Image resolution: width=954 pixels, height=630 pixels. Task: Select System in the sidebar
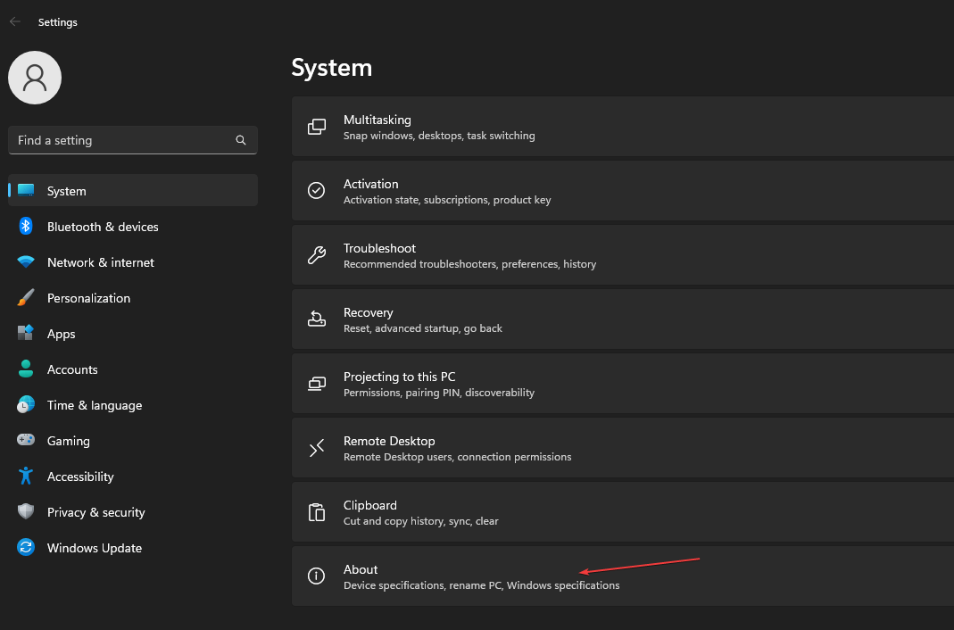pyautogui.click(x=133, y=190)
